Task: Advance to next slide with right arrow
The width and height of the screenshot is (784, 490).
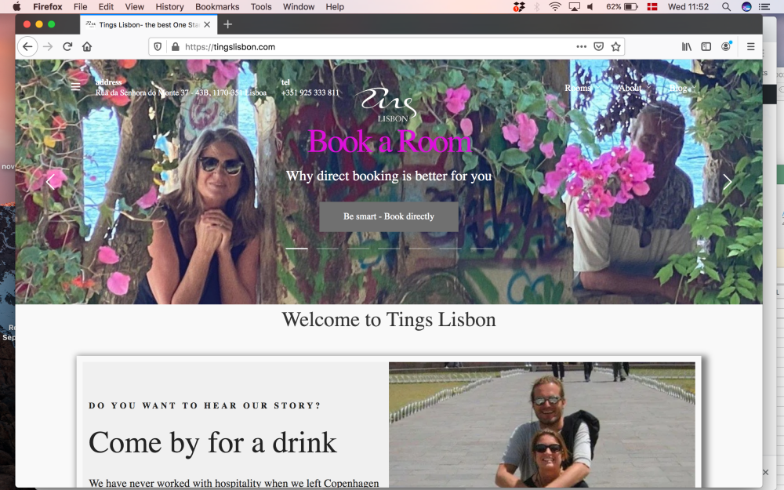Action: [x=727, y=182]
